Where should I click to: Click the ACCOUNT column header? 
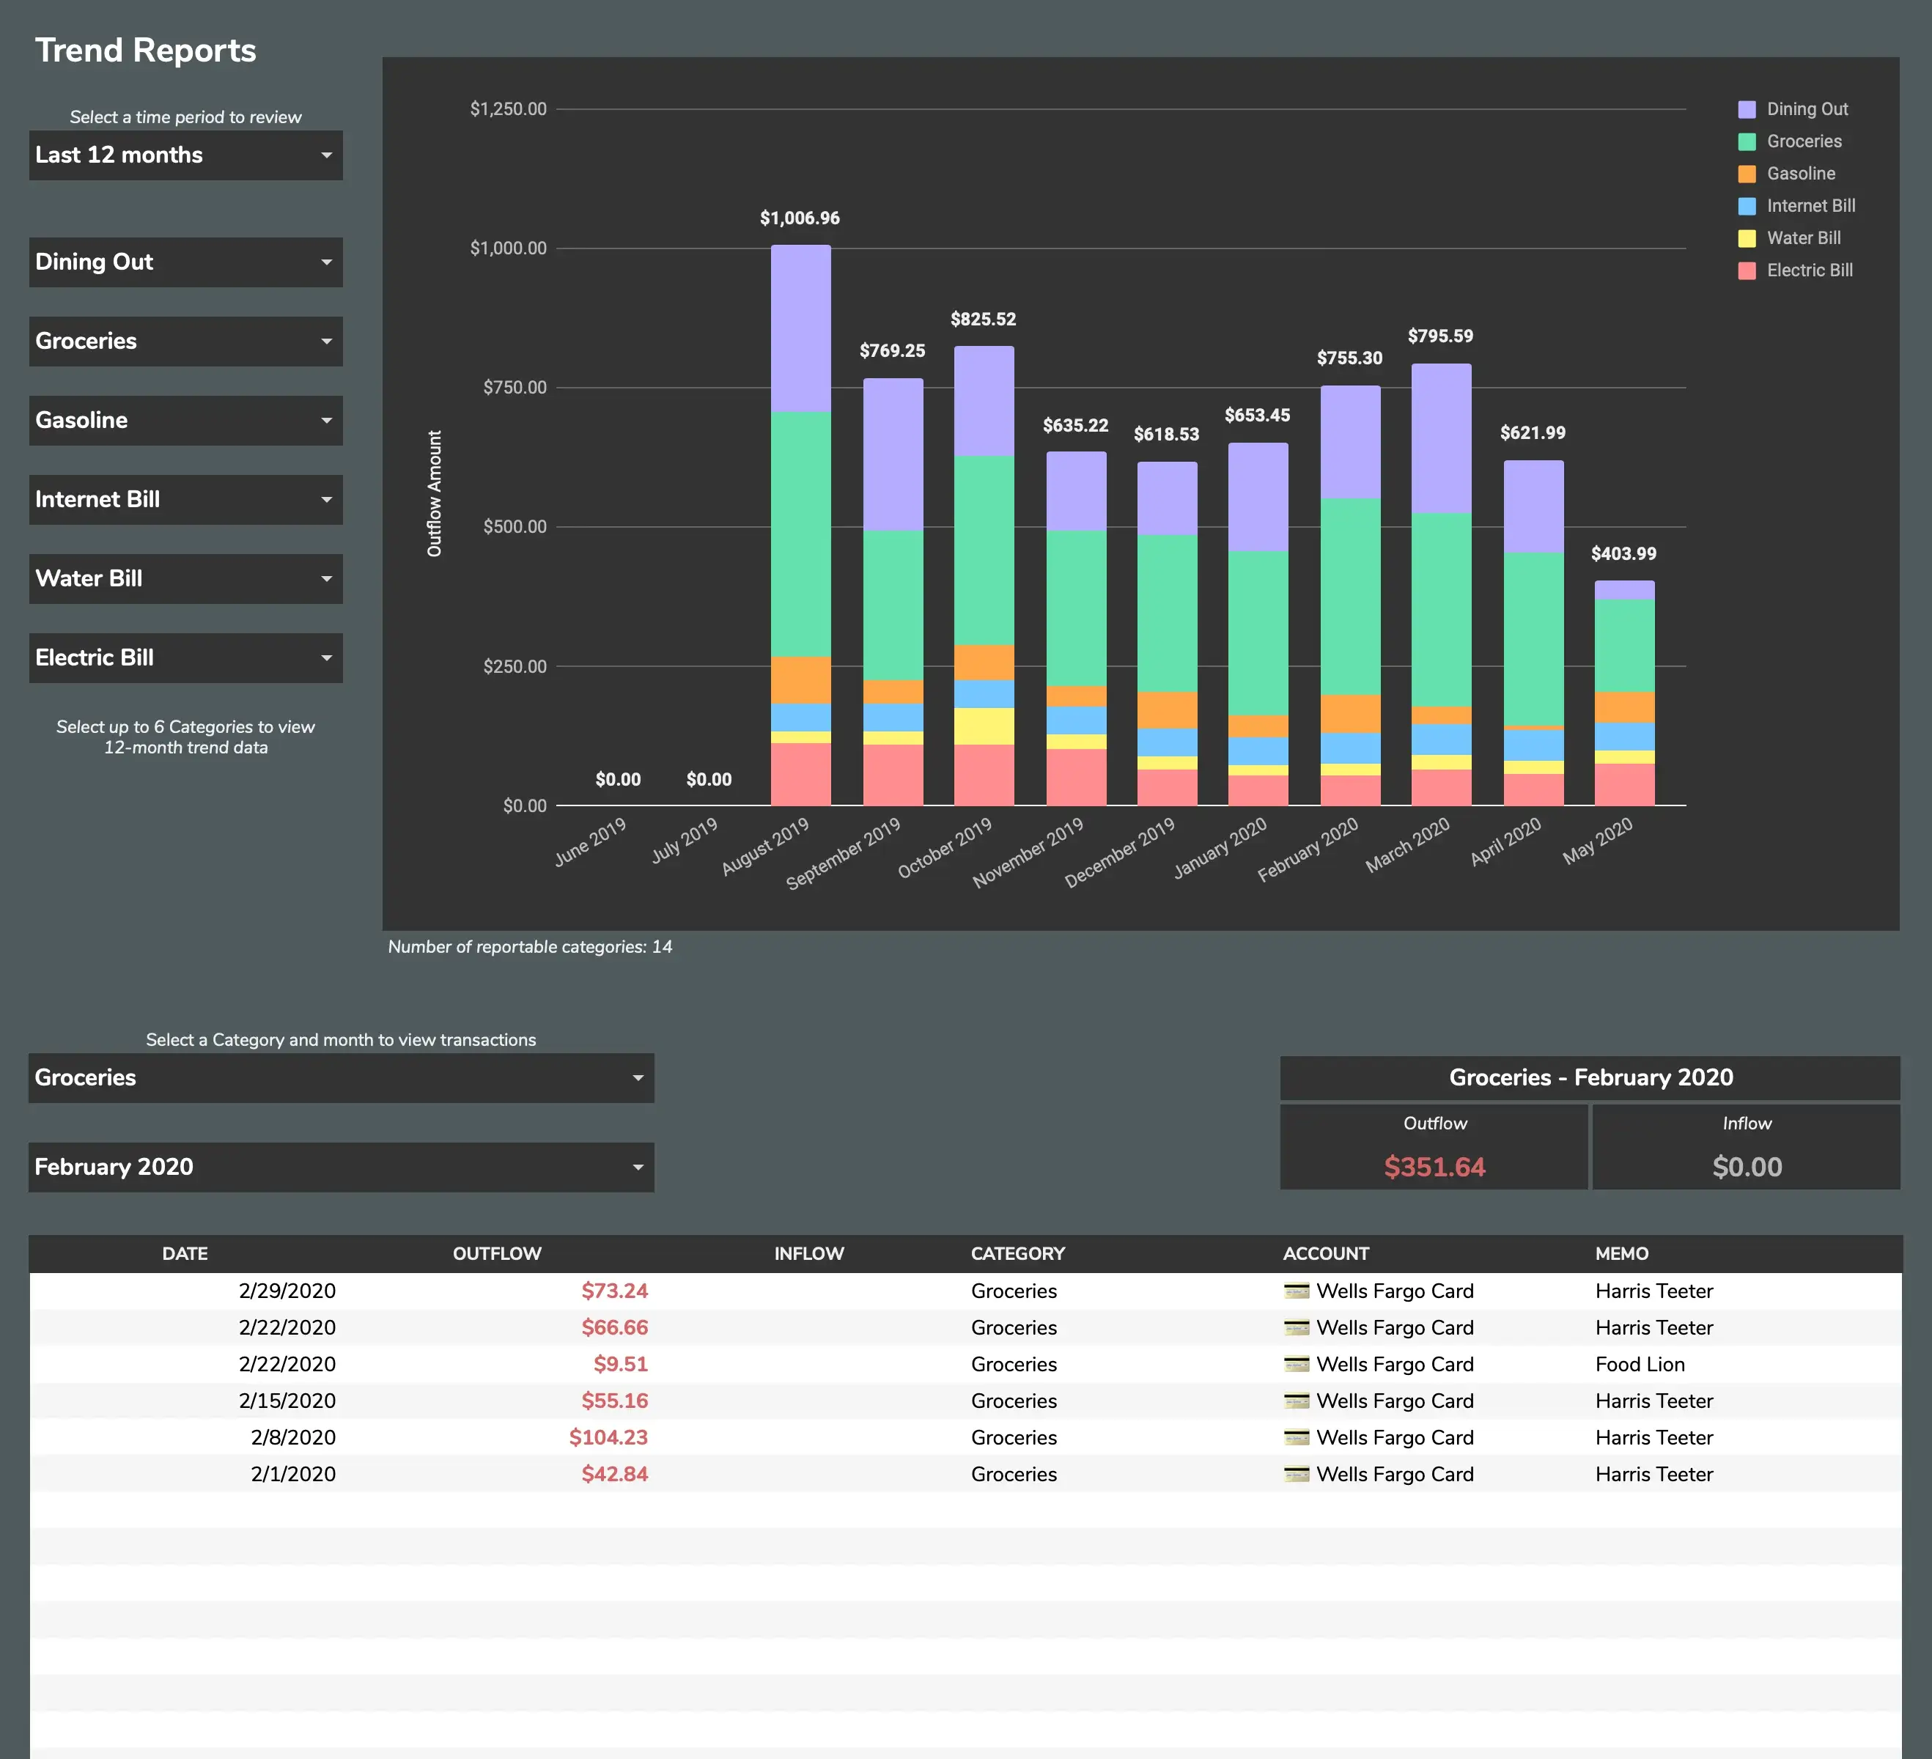click(1327, 1254)
